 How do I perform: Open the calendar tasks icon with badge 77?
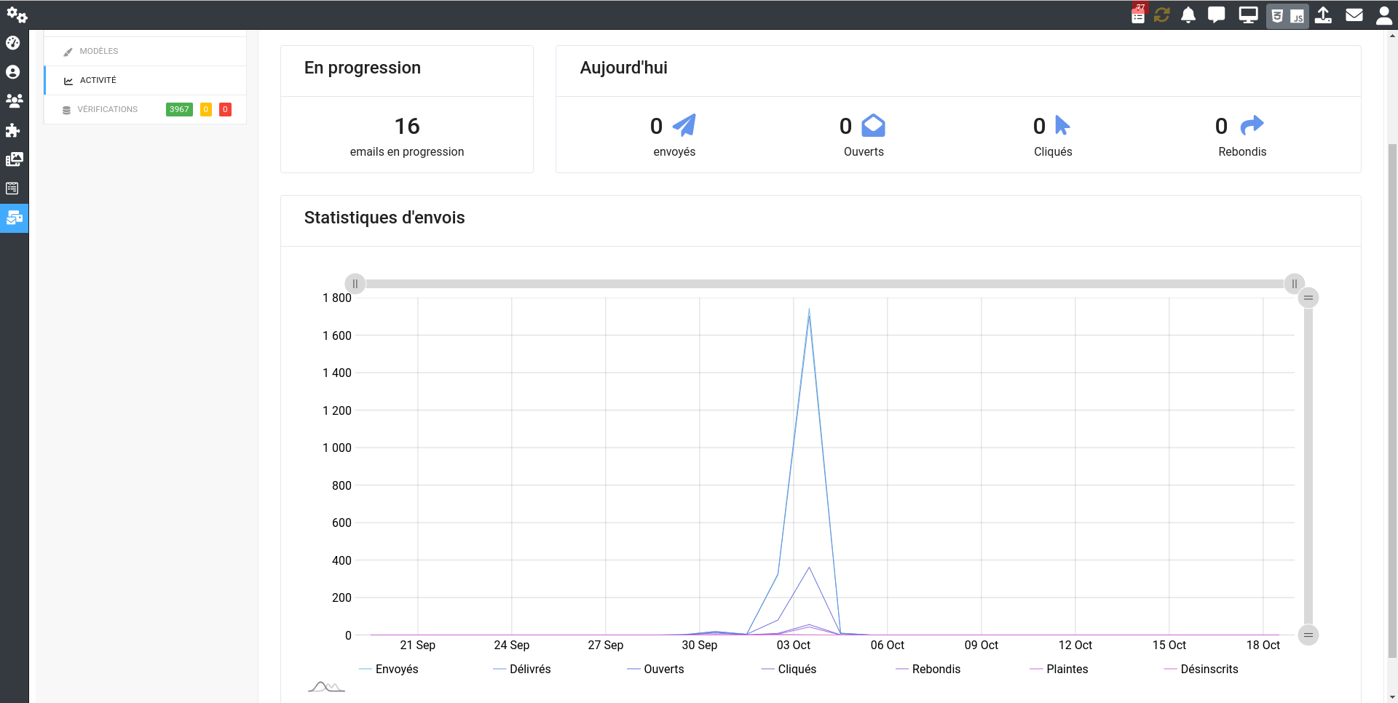coord(1138,15)
